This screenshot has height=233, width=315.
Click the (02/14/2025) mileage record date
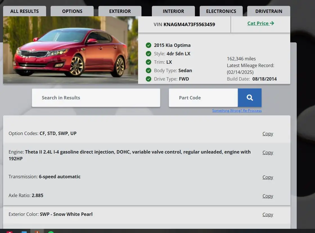(x=240, y=72)
